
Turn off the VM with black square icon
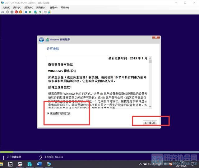coord(12,12)
